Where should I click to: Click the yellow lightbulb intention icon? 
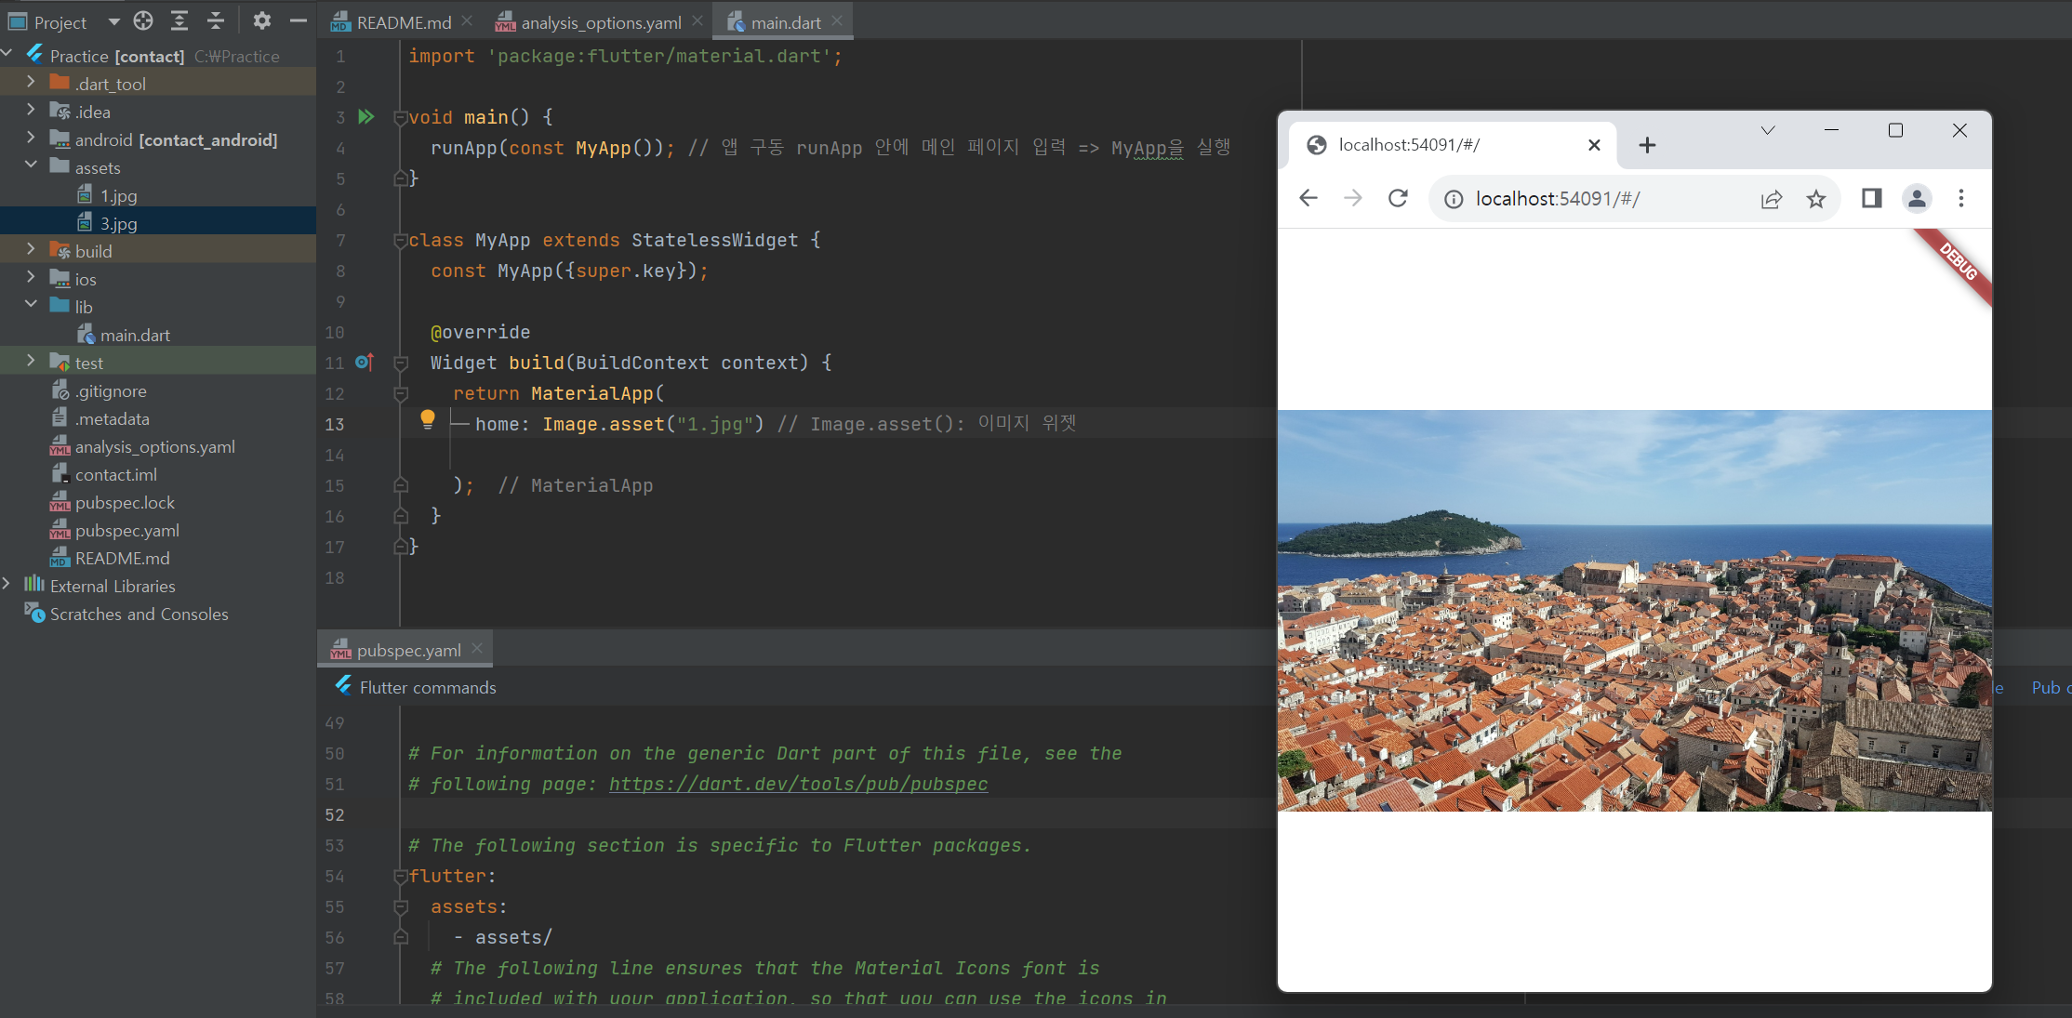pos(427,419)
